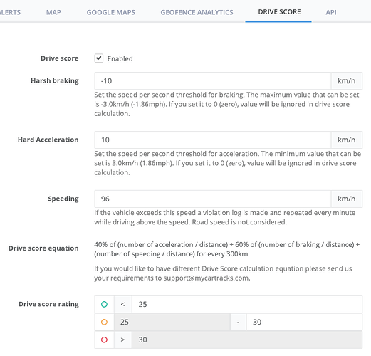Edit the green rating threshold value 25

247,304
